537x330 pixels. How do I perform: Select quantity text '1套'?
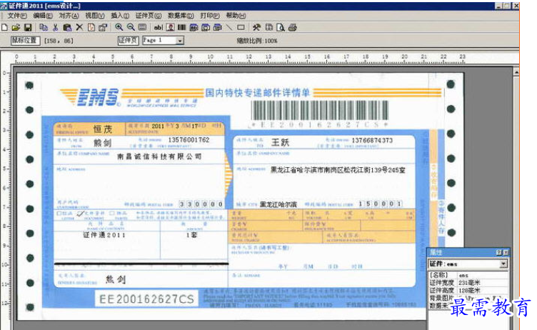tap(192, 235)
